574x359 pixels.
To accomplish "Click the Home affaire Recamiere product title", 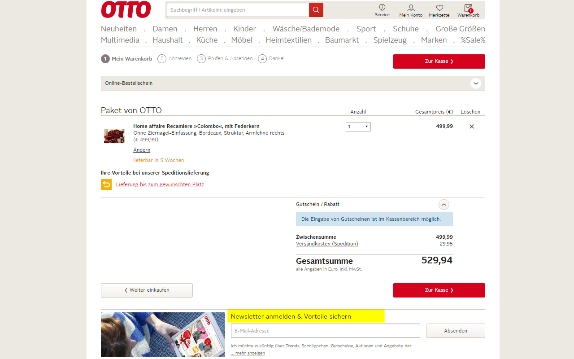I will coord(196,126).
